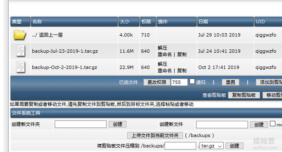Viewport: 282px width, 152px height.
Task: Open the ../ 返回上一层 link
Action: point(47,35)
